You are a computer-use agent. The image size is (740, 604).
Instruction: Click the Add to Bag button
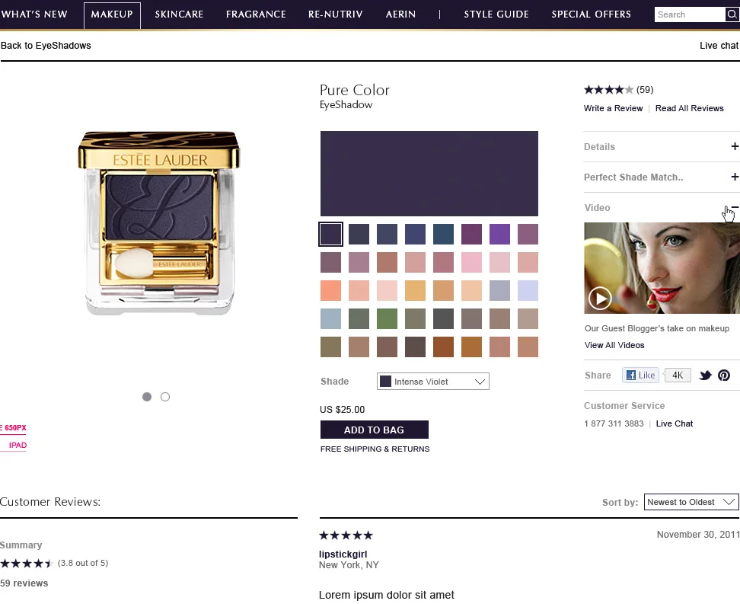click(x=375, y=430)
